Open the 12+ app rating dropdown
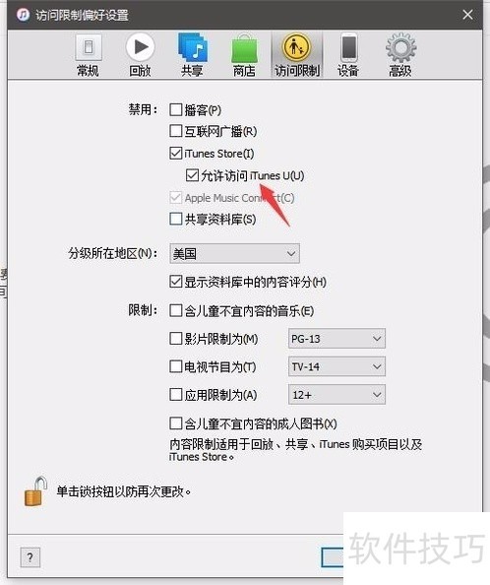The image size is (490, 585). [x=337, y=395]
